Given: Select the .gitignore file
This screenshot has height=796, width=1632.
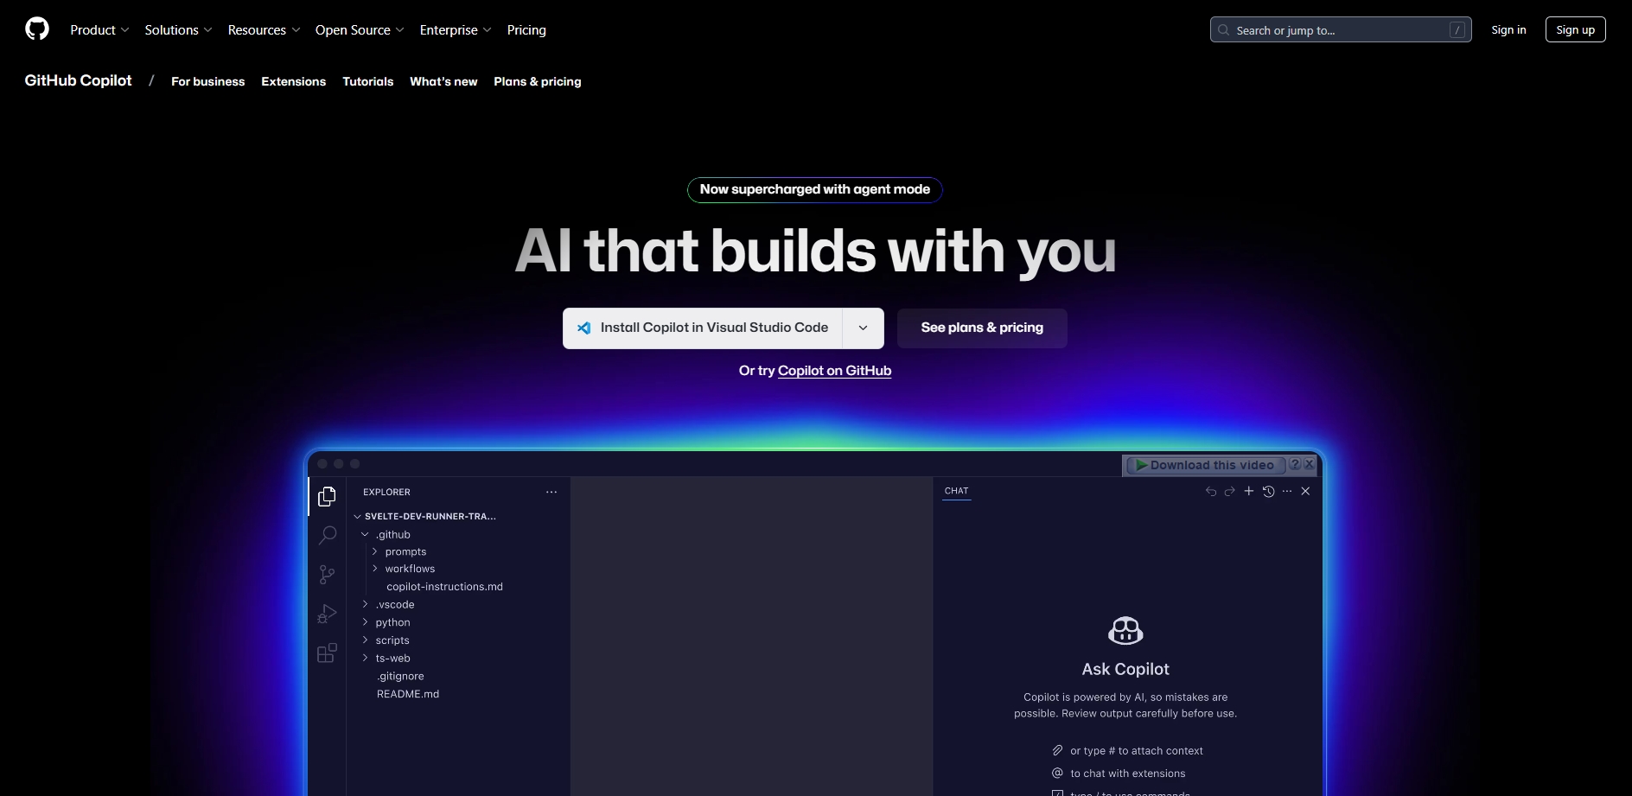Looking at the screenshot, I should tap(400, 676).
